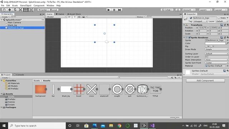Toggle Local handle rotation button
Image resolution: width=229 pixels, height=129 pixels.
tap(53, 10)
